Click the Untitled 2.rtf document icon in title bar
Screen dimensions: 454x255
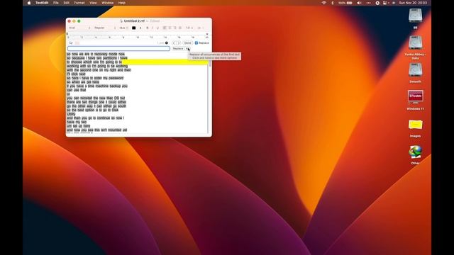[121, 21]
